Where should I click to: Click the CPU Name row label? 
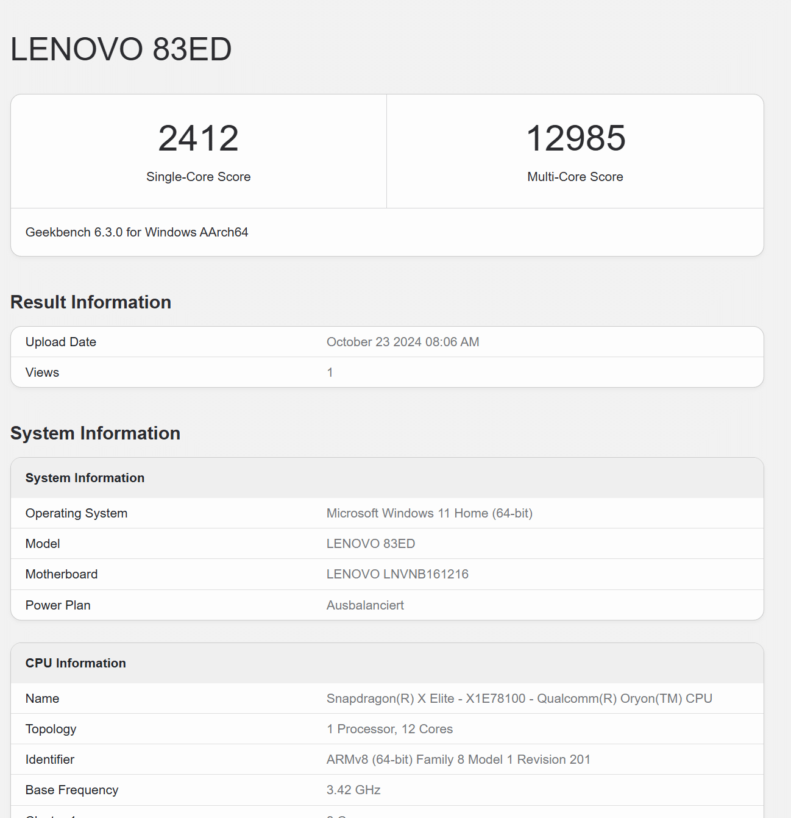tap(43, 699)
